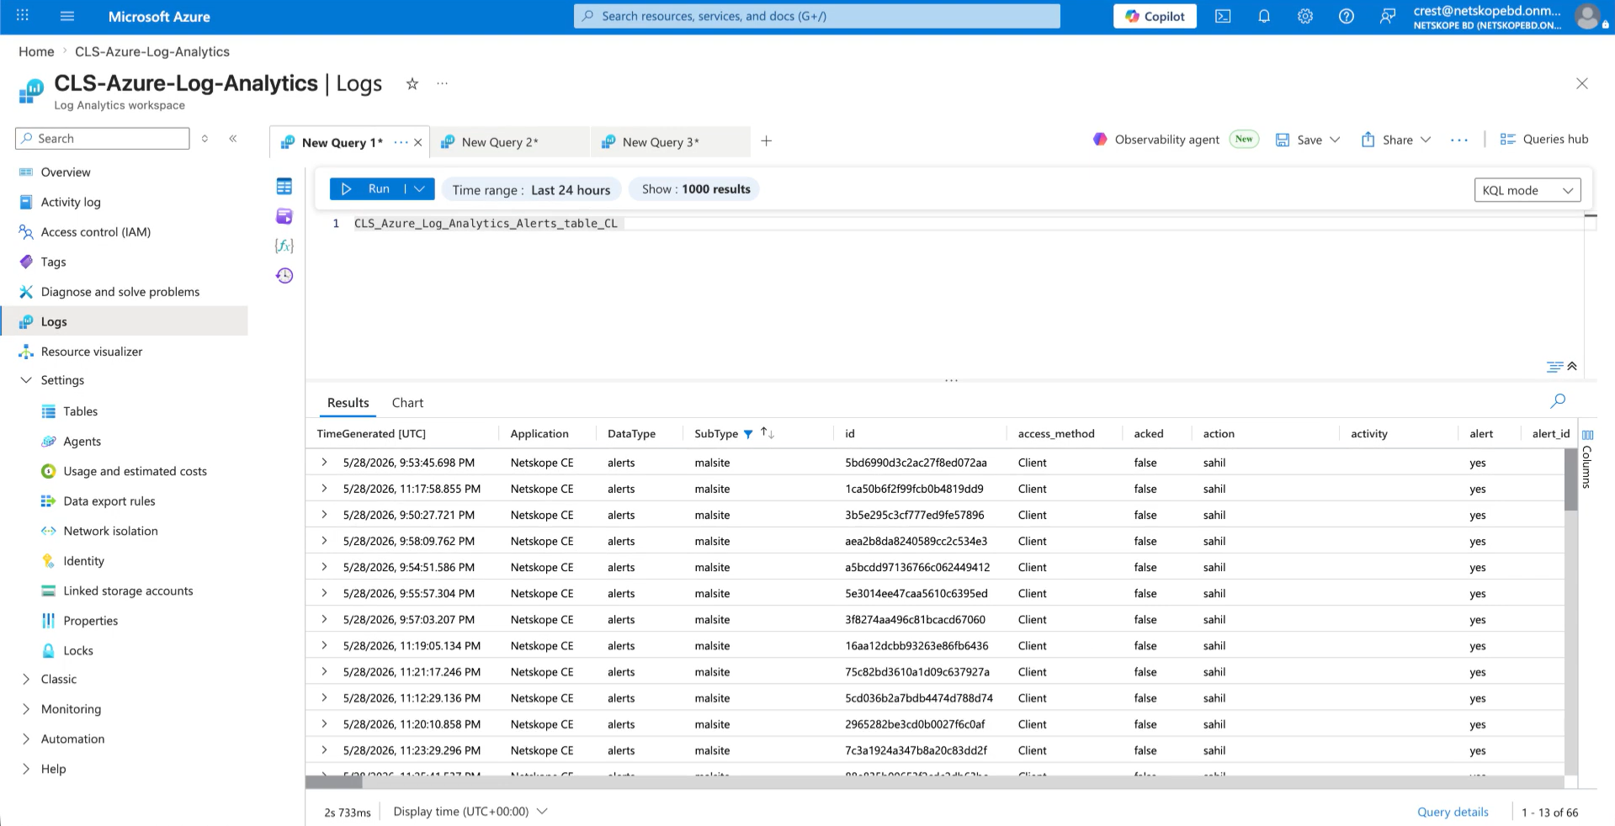
Task: Open portal settings gear
Action: point(1305,16)
